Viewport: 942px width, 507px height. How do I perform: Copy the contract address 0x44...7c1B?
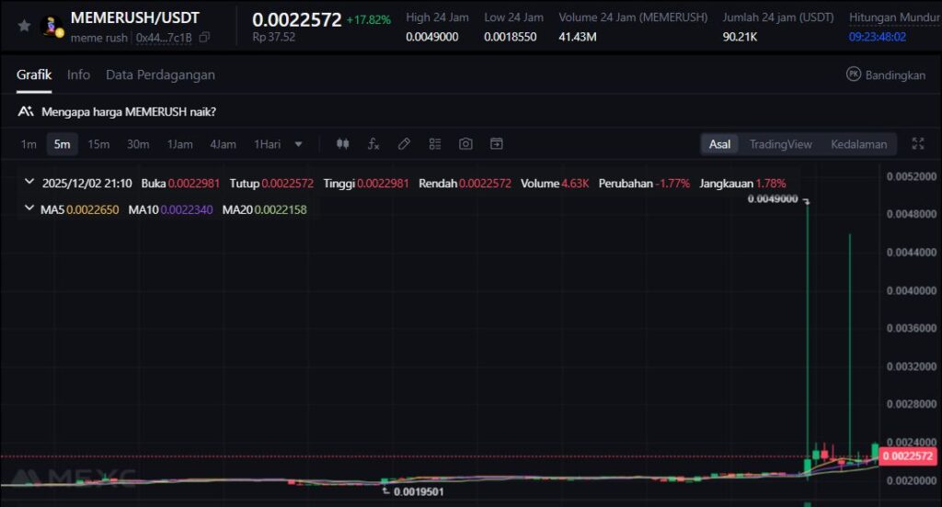(x=204, y=38)
